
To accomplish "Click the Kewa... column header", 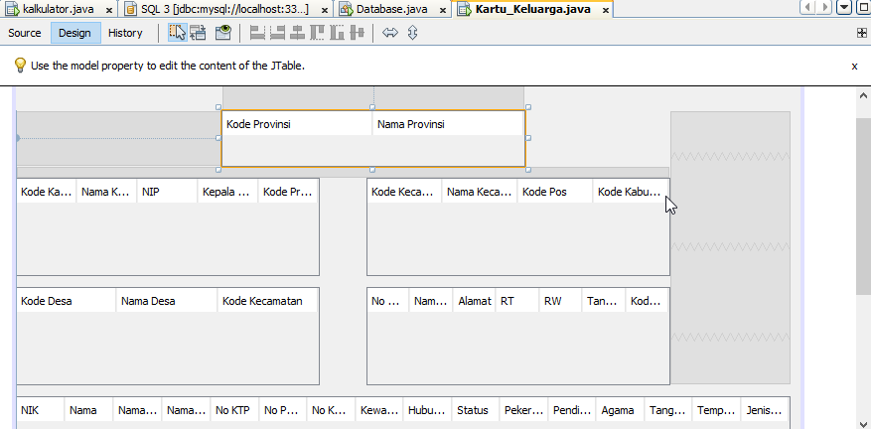I will [379, 411].
